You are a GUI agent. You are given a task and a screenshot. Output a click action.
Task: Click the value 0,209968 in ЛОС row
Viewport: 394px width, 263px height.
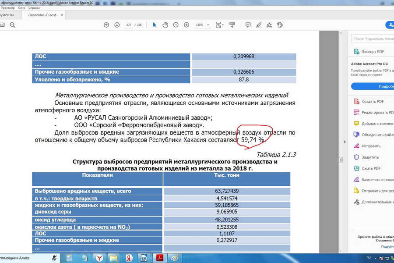tap(244, 57)
